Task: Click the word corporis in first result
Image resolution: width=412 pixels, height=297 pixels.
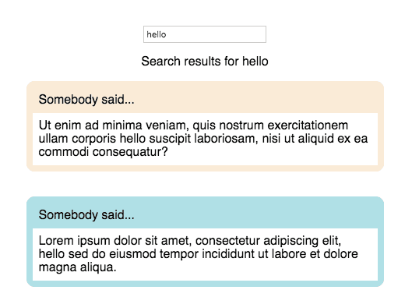Action: pyautogui.click(x=93, y=139)
